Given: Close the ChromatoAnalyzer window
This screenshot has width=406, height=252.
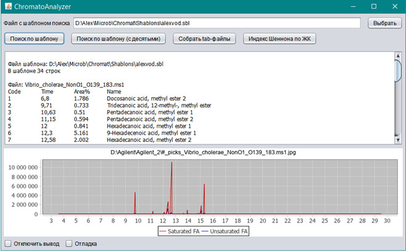Looking at the screenshot, I should point(395,6).
